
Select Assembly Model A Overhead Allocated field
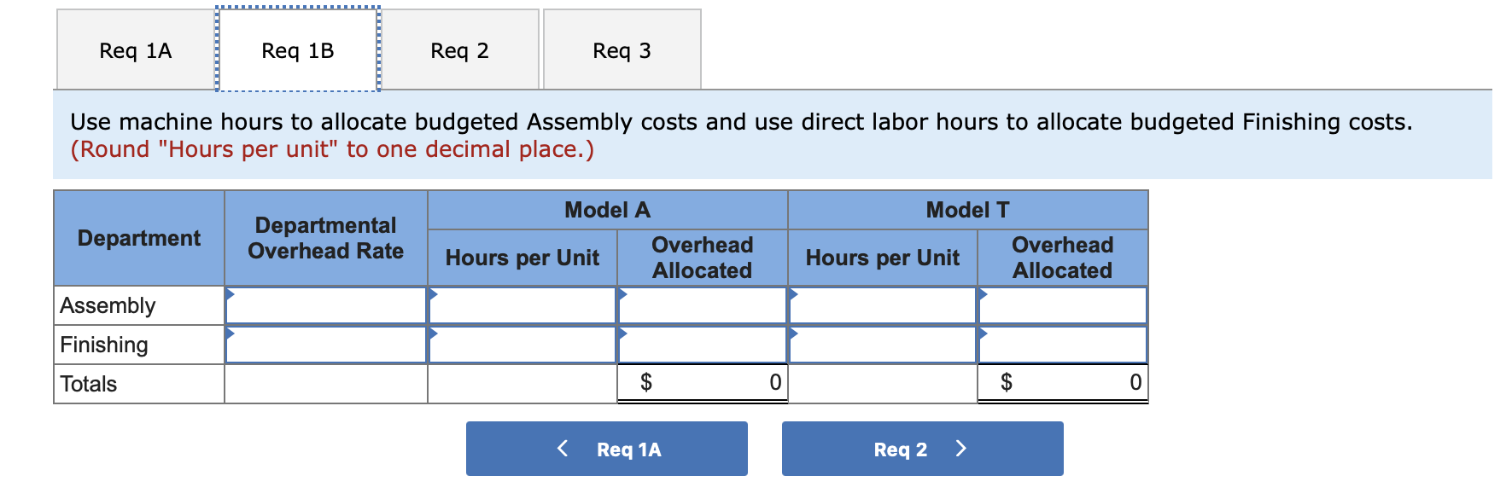click(x=703, y=305)
